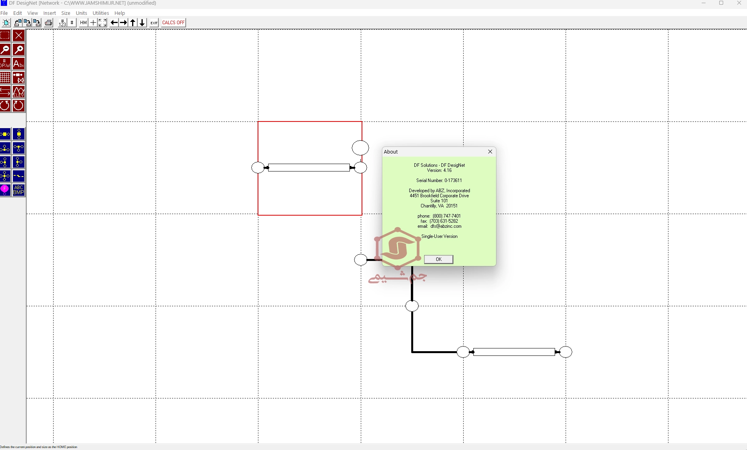Click the ELEV elevation profile tool

[18, 92]
